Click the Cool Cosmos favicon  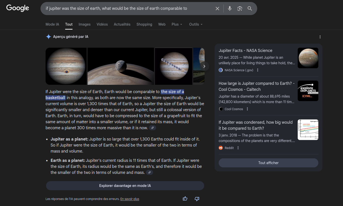[221, 109]
